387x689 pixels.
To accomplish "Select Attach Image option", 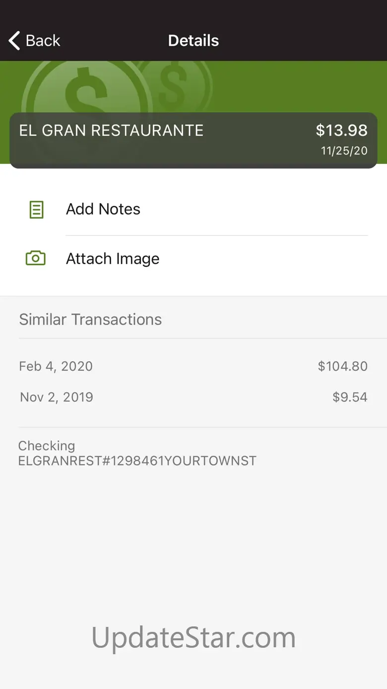I will [113, 259].
